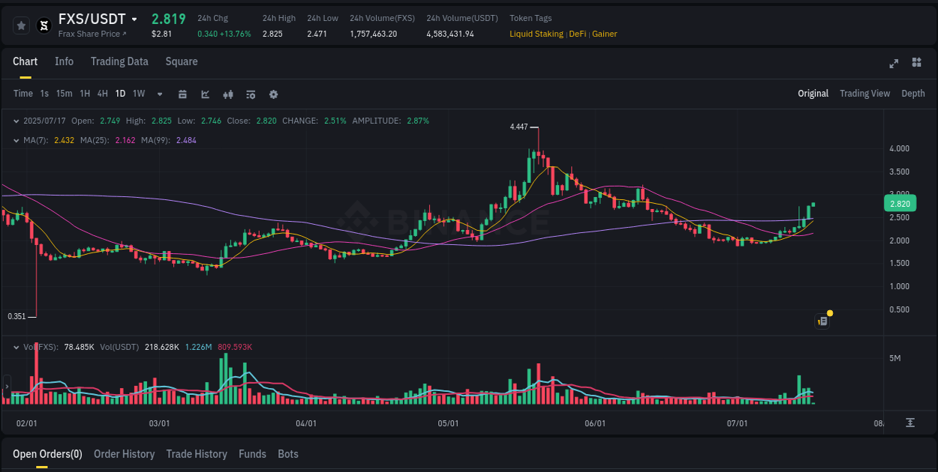Open the Order History tab
The image size is (938, 472).
[x=124, y=454]
